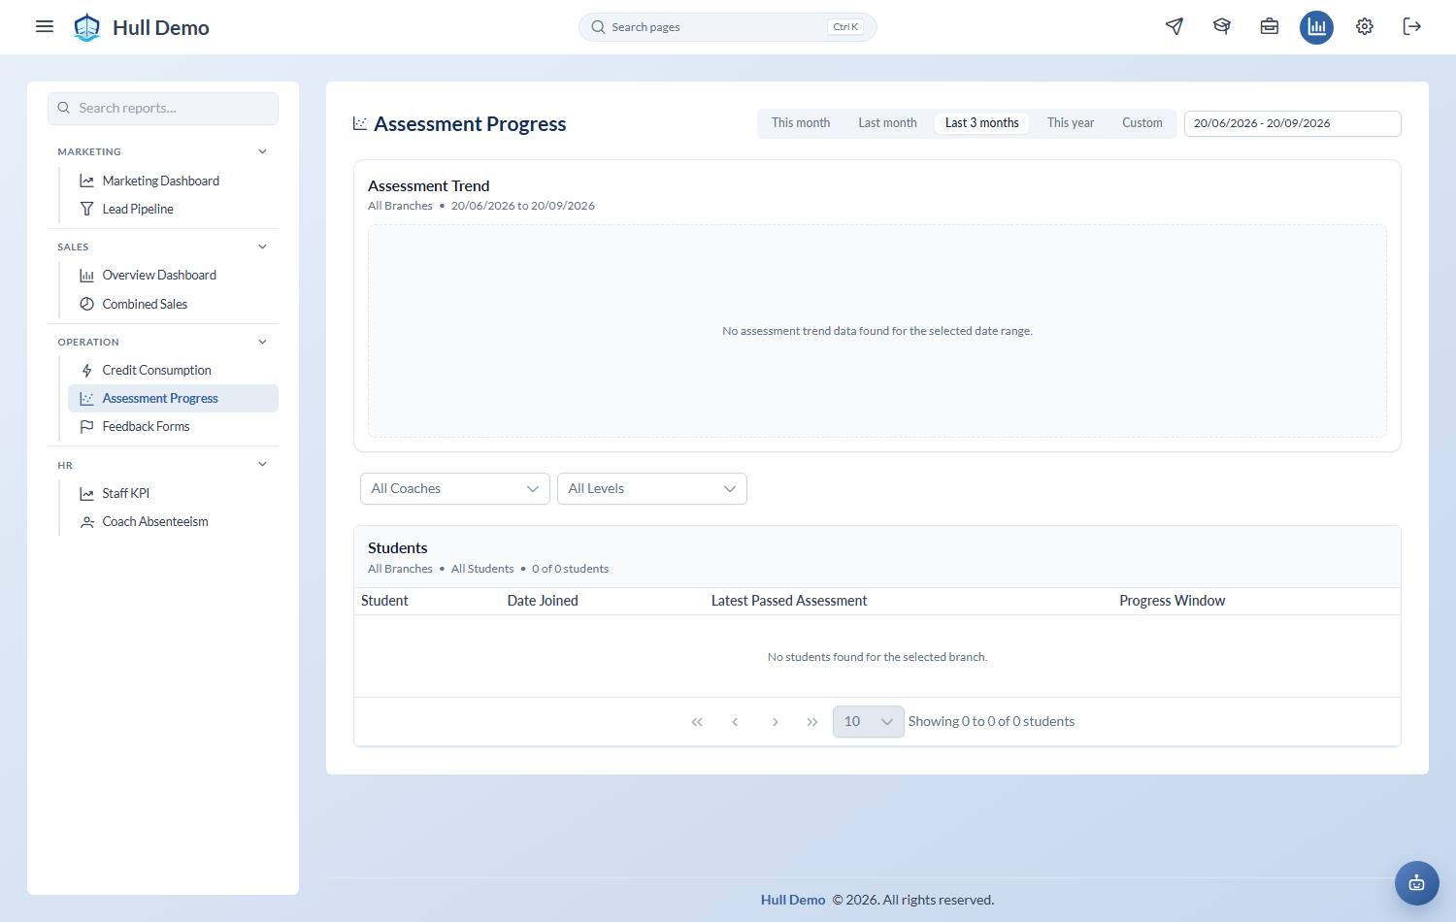This screenshot has width=1456, height=922.
Task: Open the briefcase icon in header
Action: tap(1270, 26)
